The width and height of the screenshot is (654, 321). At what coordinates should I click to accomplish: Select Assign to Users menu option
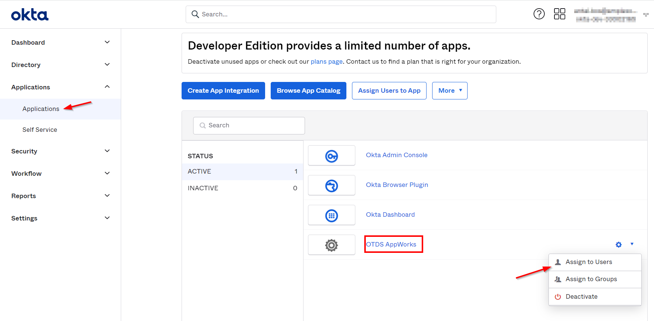(588, 262)
